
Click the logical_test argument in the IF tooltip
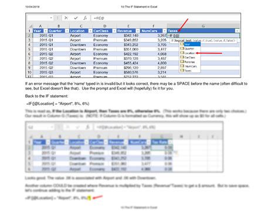click(183, 40)
